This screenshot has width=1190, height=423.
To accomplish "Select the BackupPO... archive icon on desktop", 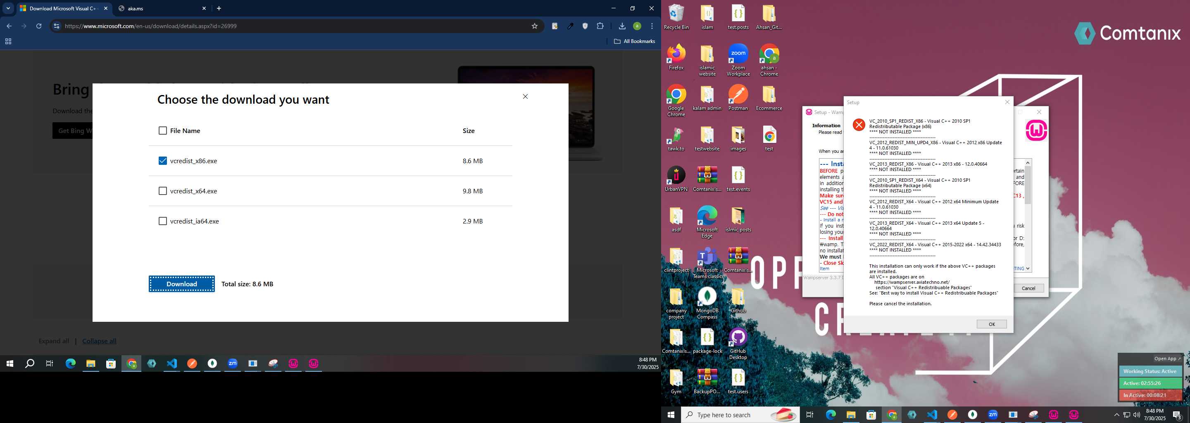I will 707,381.
